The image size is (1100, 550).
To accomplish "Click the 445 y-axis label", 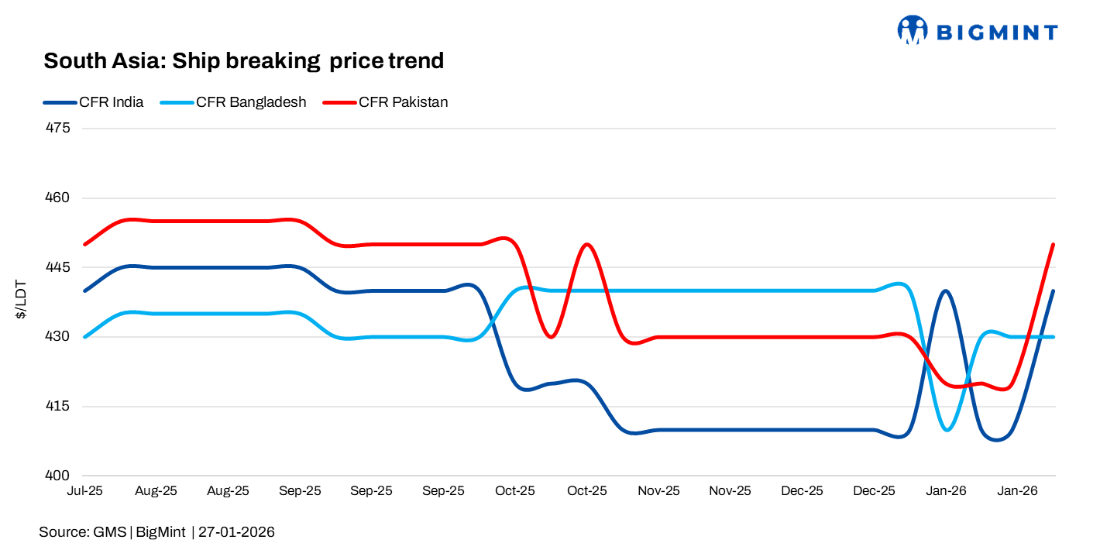I will tap(58, 267).
